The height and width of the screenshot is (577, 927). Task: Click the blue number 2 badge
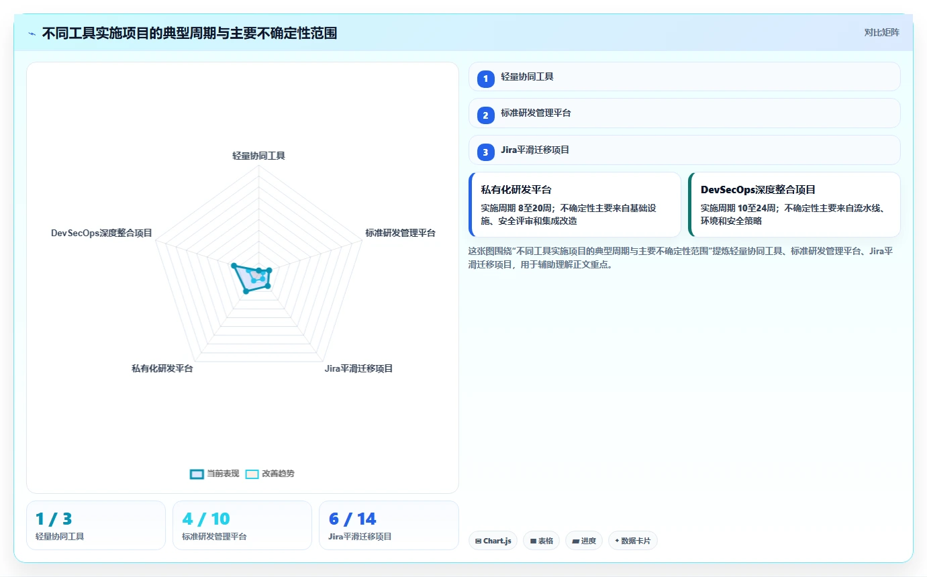coord(486,115)
